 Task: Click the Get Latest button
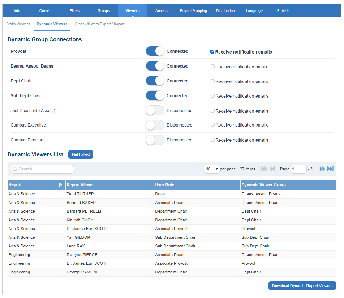[x=81, y=154]
